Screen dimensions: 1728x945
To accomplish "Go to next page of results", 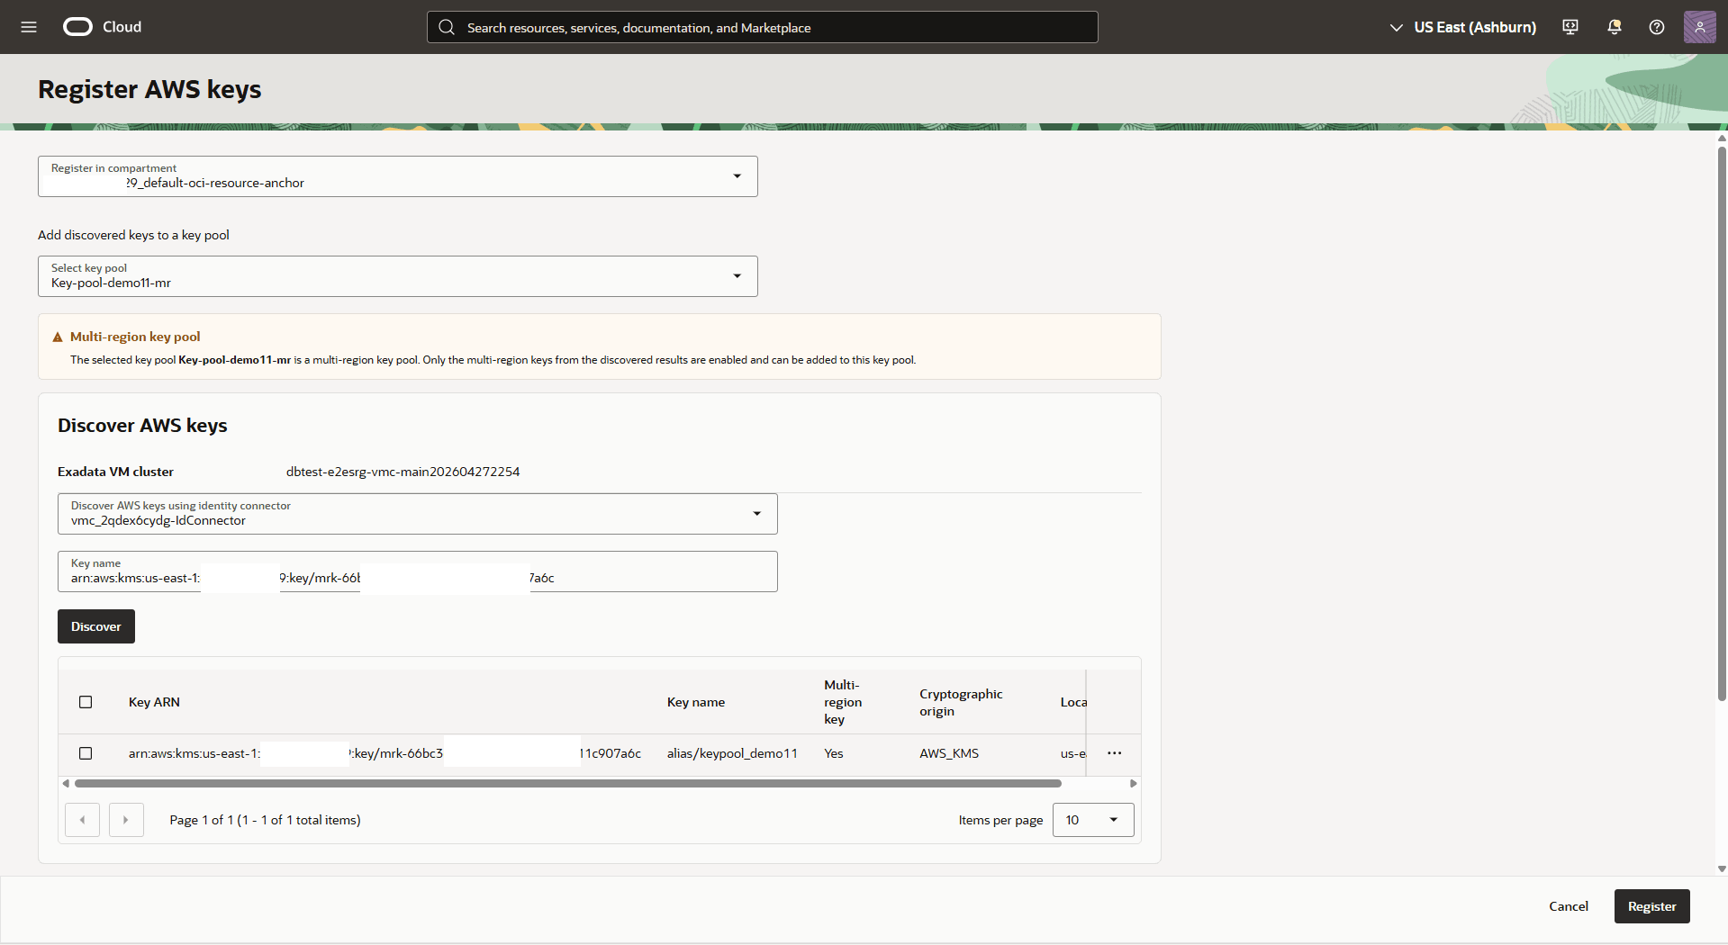I will coord(126,820).
